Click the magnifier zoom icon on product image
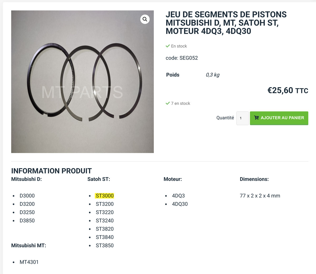This screenshot has width=316, height=274. pyautogui.click(x=145, y=19)
